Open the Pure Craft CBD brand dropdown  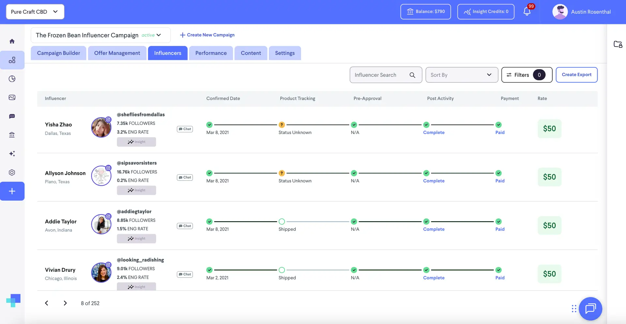(35, 12)
